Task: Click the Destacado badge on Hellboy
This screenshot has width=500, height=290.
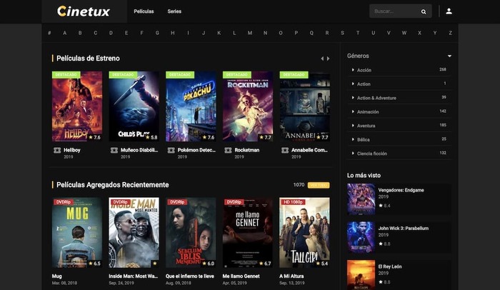Action: tap(66, 75)
